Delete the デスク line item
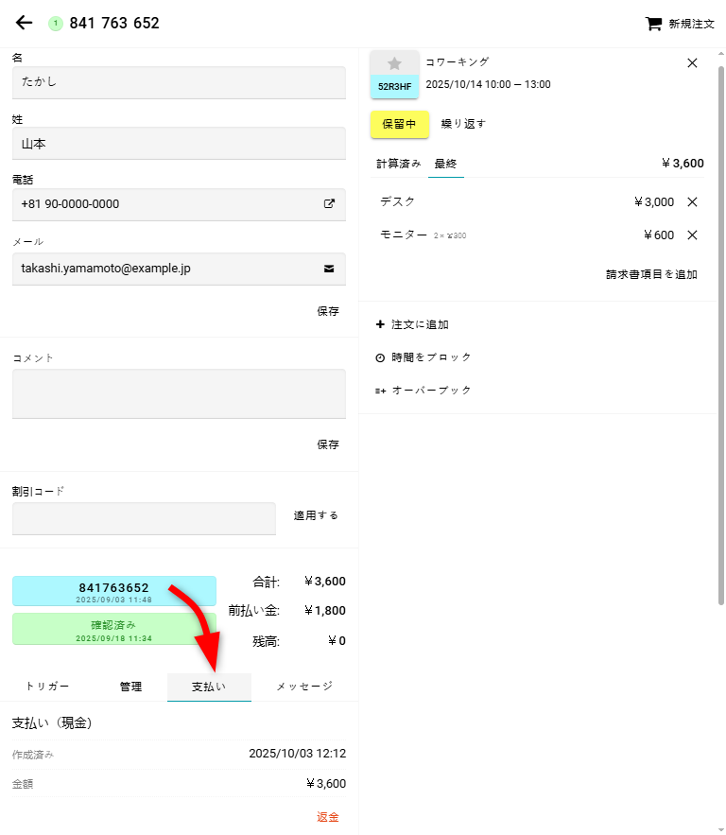Viewport: 726px width, 835px height. (x=692, y=201)
